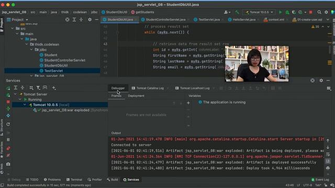Collapse the java folder node
335x188 pixels.
[22, 39]
